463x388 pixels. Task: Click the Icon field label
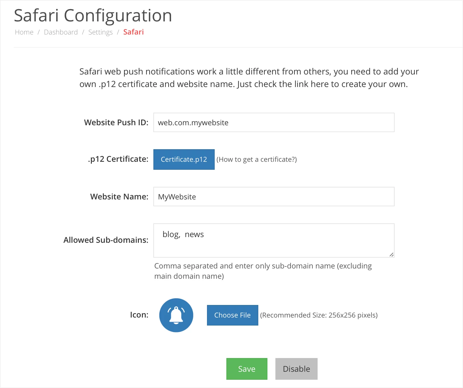click(139, 315)
